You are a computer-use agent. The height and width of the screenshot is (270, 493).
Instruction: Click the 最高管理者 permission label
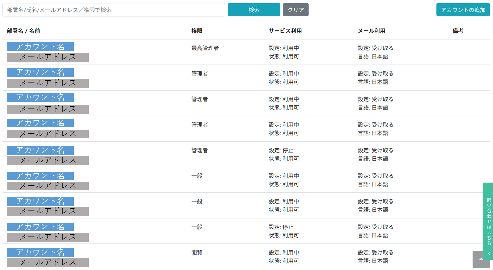pos(205,48)
